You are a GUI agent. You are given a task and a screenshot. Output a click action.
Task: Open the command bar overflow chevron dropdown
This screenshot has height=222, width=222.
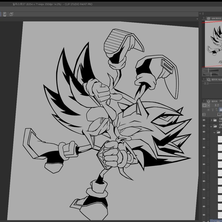pyautogui.click(x=197, y=19)
